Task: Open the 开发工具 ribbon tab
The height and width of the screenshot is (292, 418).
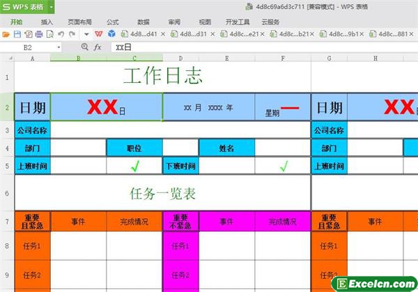Action: point(238,22)
